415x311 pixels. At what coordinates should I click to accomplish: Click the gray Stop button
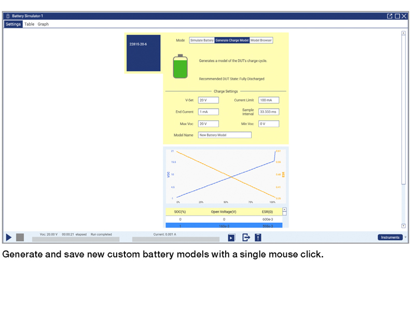point(20,237)
